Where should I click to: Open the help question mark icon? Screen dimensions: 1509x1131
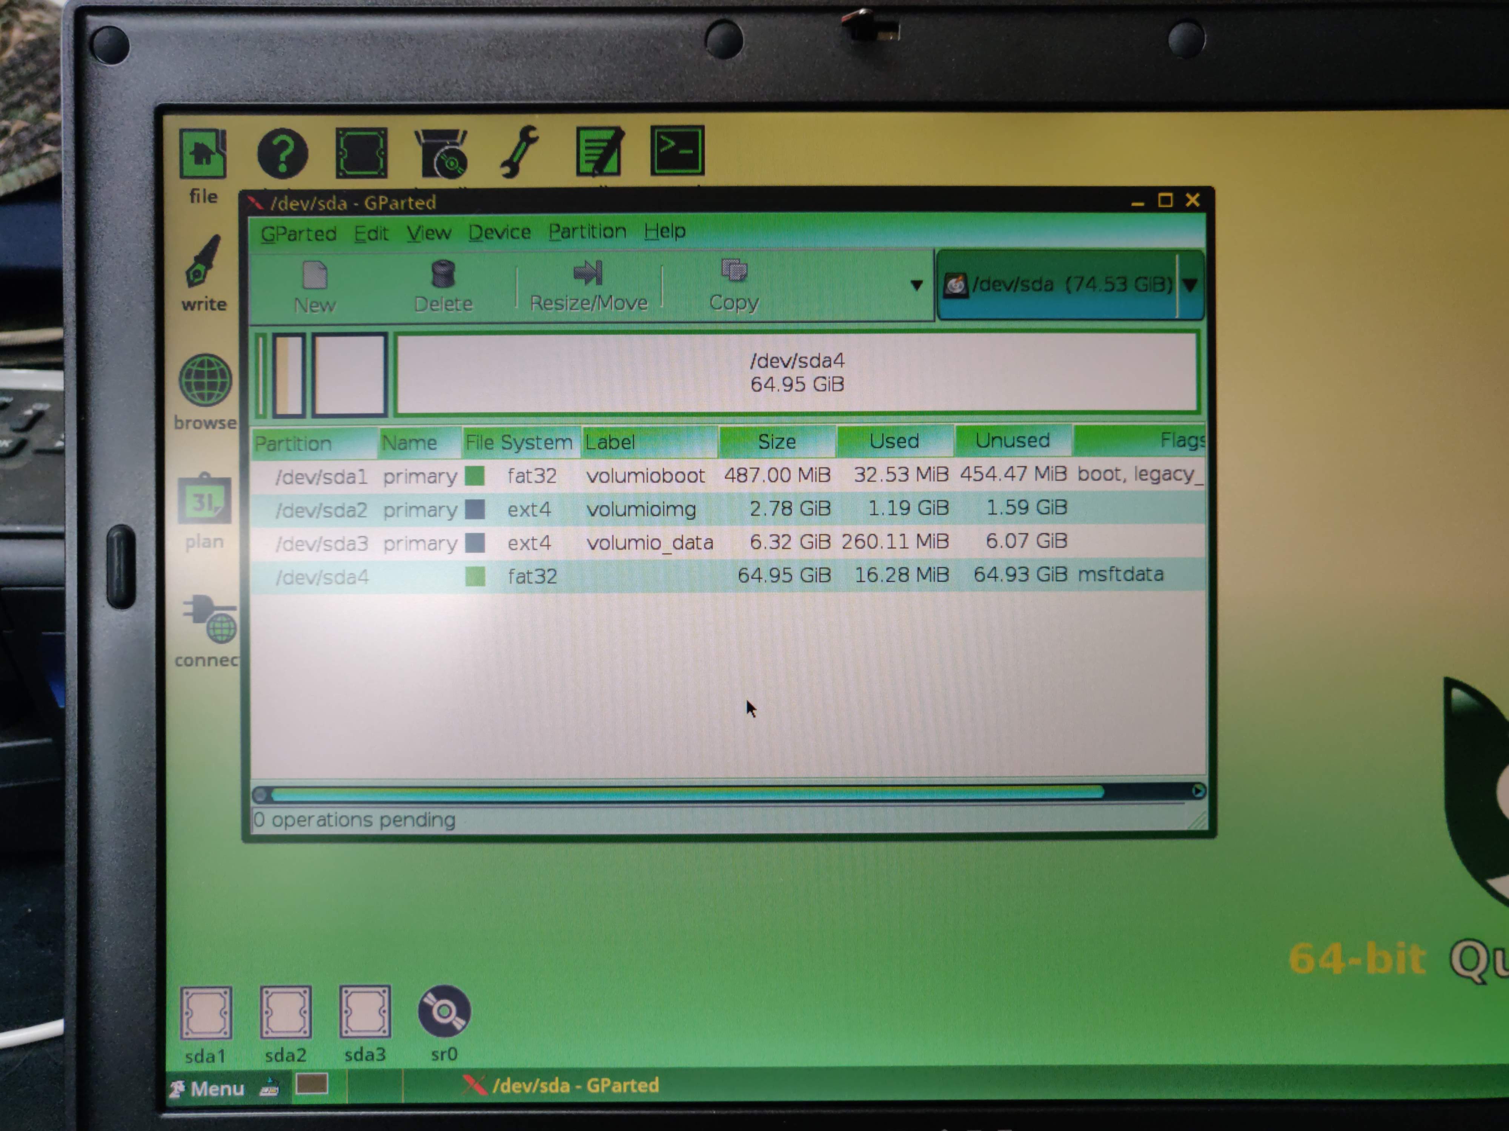tap(283, 153)
